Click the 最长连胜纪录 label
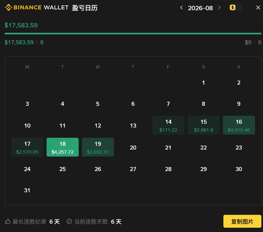 (29, 222)
